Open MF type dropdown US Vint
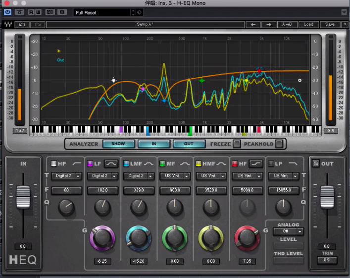 tap(175, 176)
